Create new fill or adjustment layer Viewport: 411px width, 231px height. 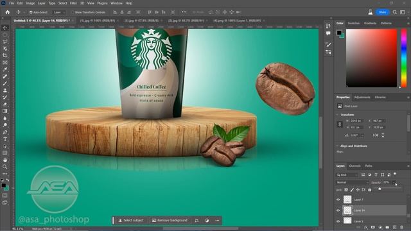380,227
